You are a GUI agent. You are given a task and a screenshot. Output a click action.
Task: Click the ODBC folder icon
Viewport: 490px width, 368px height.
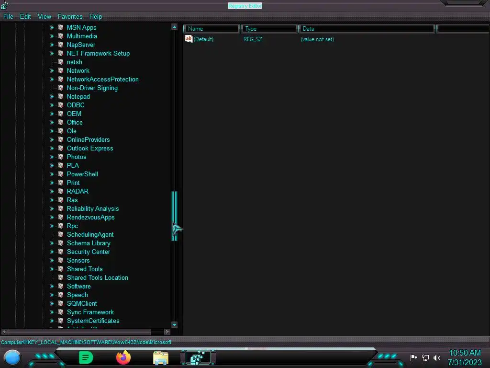pyautogui.click(x=61, y=105)
